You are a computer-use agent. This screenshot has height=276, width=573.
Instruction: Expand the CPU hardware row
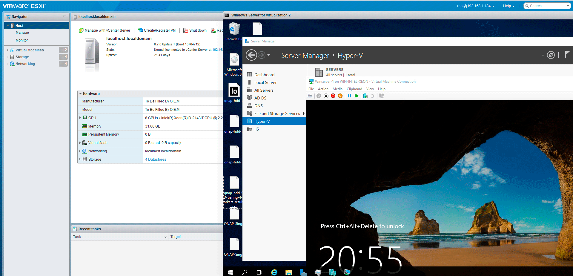80,118
